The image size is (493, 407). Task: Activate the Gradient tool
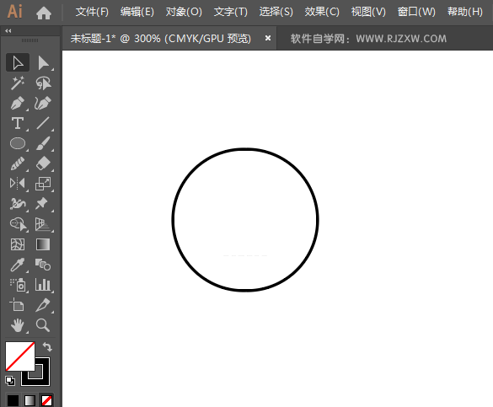point(43,244)
